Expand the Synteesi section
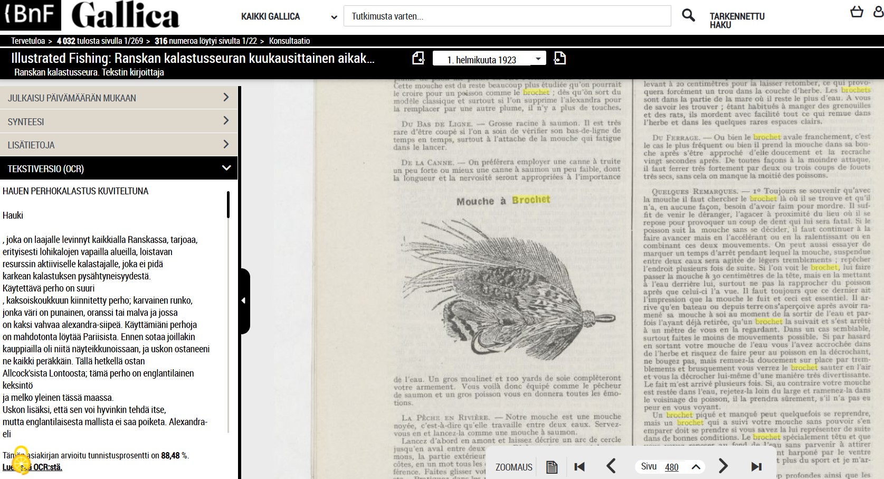 (x=119, y=121)
